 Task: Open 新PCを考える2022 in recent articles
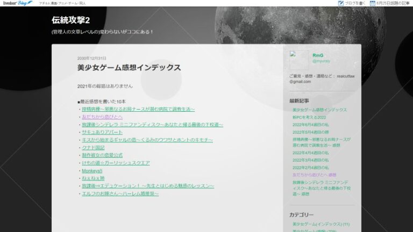309,117
